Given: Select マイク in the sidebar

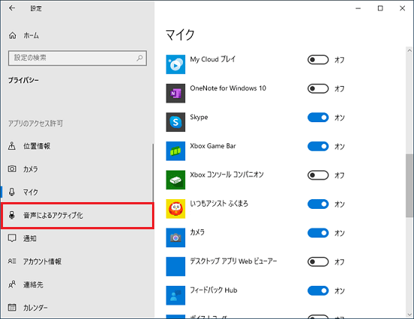Looking at the screenshot, I should (x=77, y=192).
